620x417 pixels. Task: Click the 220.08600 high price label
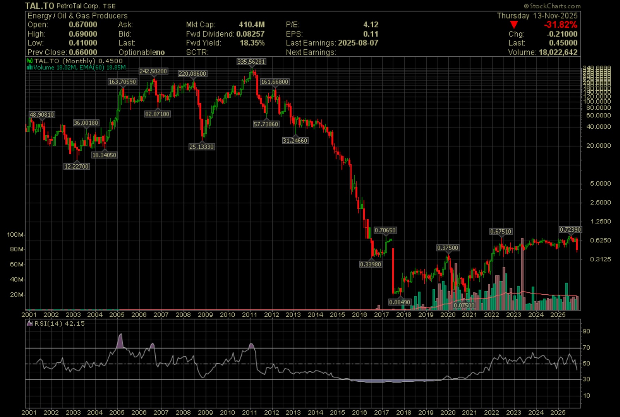[x=192, y=74]
